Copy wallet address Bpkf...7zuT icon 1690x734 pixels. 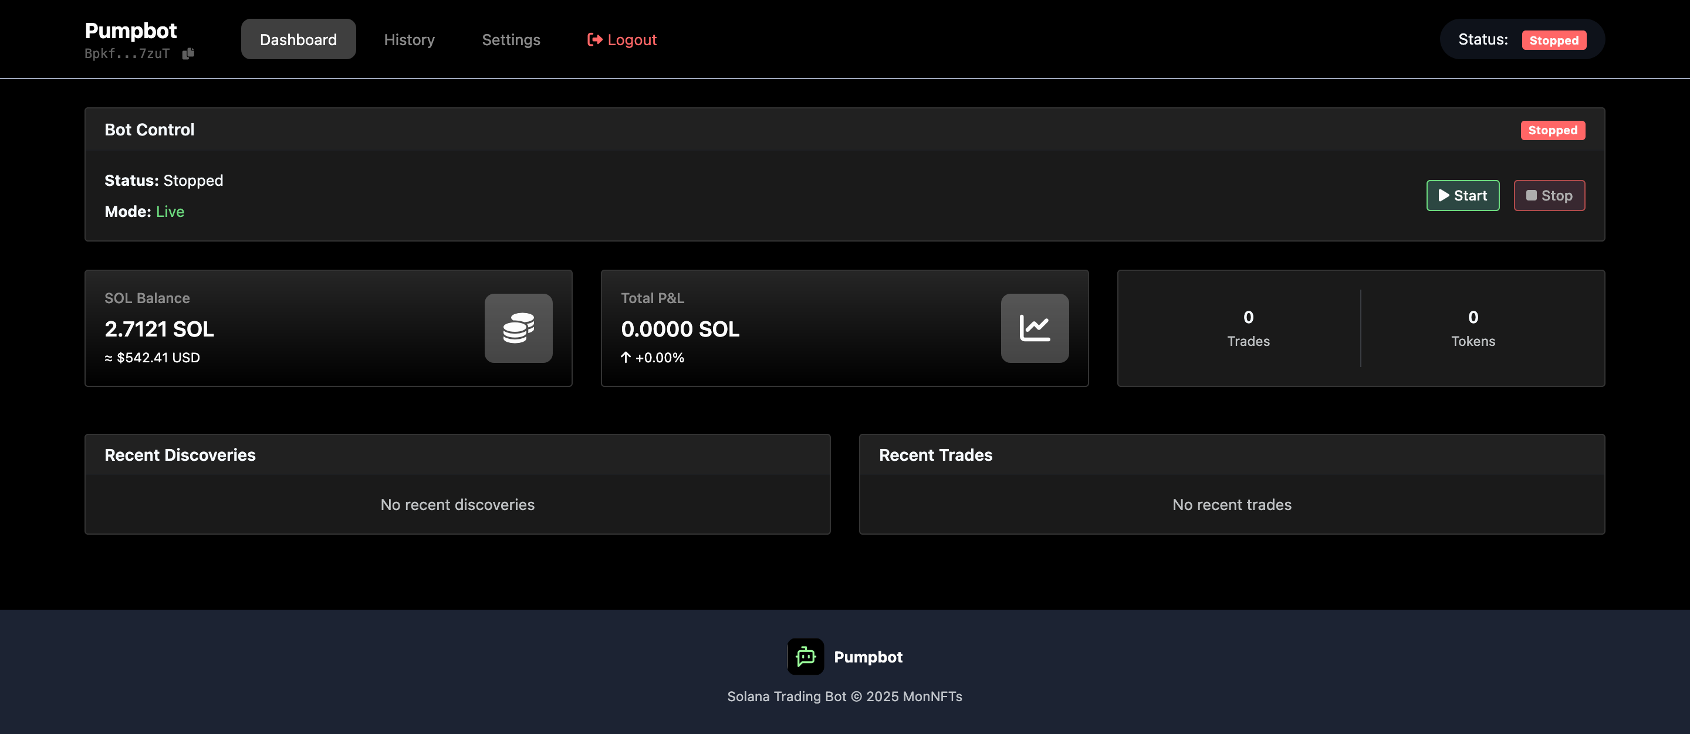pos(188,54)
